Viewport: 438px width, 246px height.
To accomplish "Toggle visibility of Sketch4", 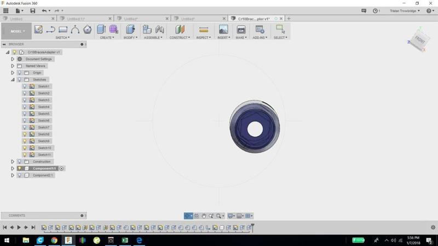I will click(x=25, y=107).
